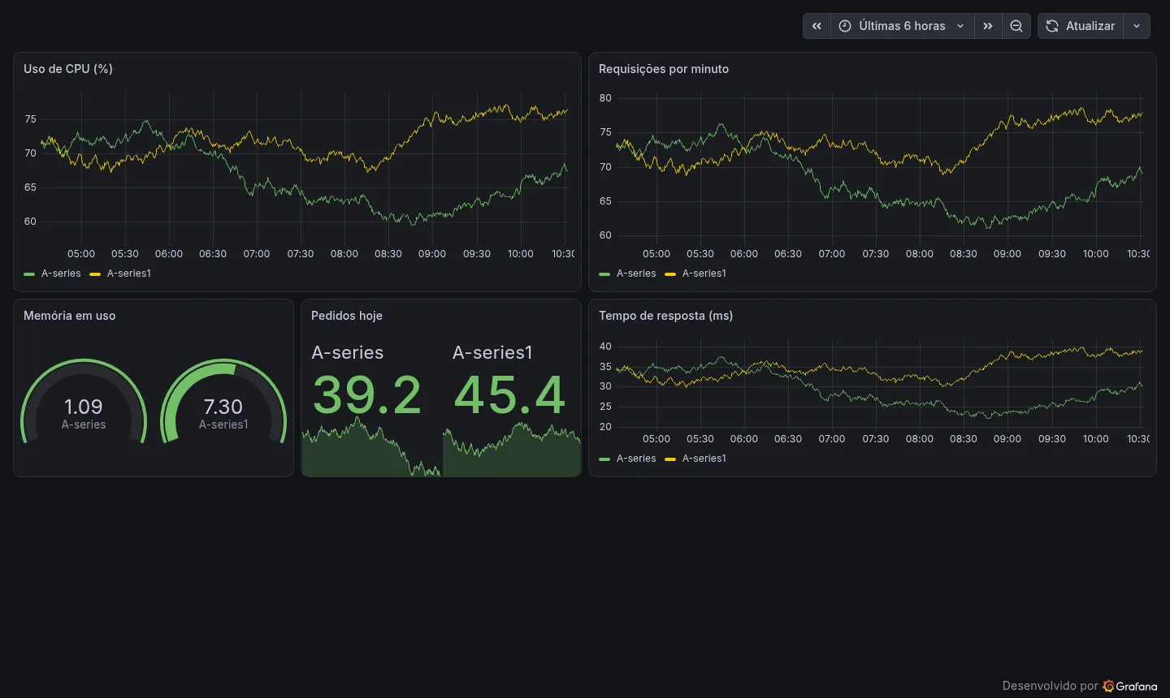This screenshot has width=1170, height=698.
Task: Toggle A-series legend label in CPU panel
Action: click(x=61, y=274)
